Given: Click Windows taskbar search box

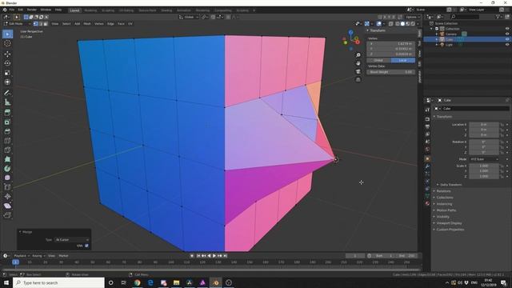Looking at the screenshot, I should (x=59, y=282).
